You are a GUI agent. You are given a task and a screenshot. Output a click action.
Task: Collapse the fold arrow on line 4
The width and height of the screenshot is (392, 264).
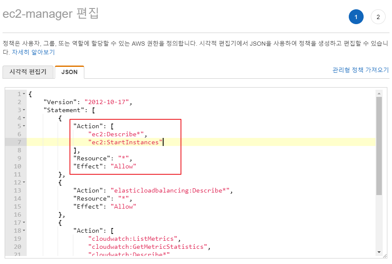pos(24,118)
